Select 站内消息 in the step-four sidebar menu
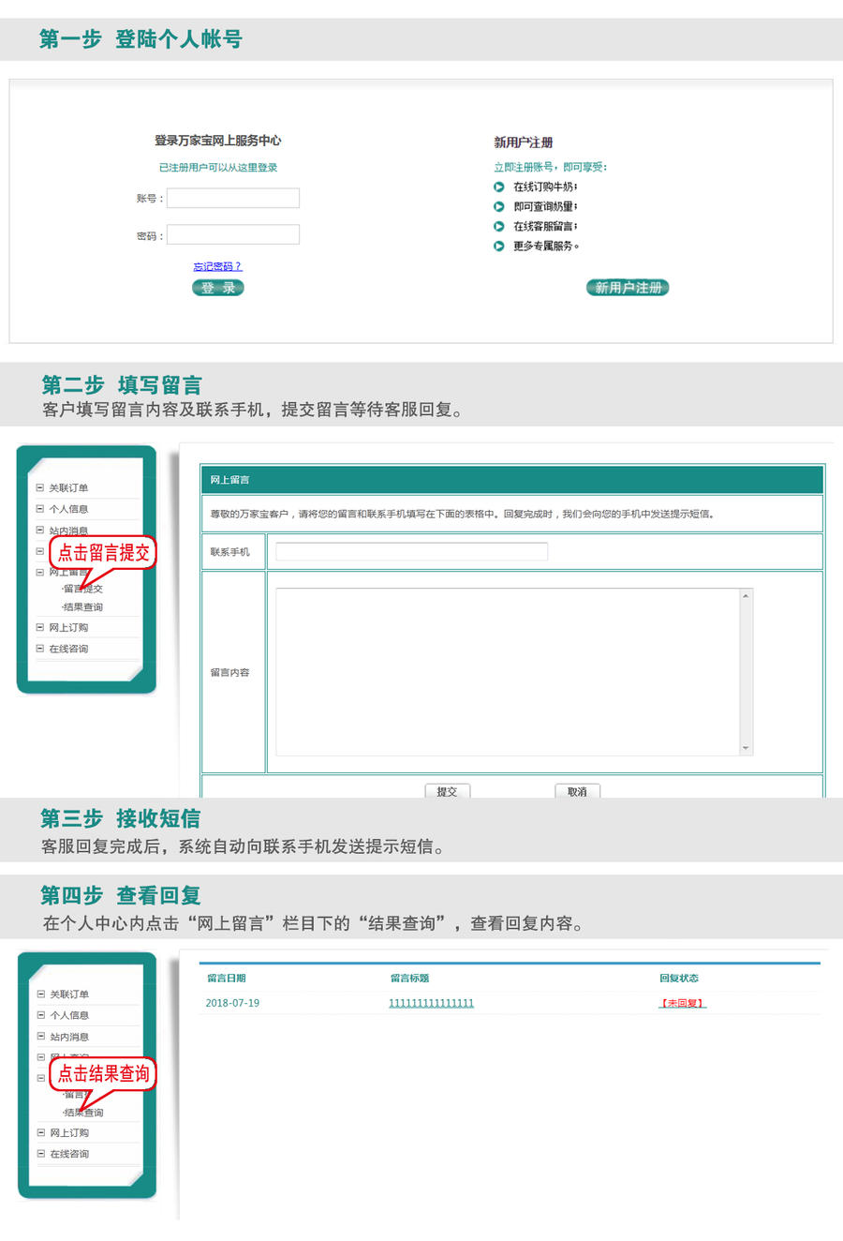 pos(69,1037)
